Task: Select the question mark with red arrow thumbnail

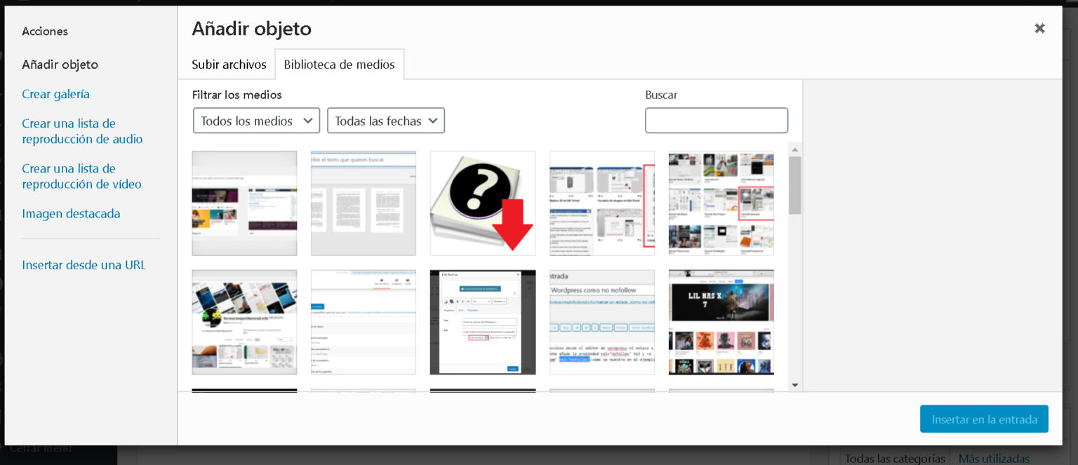Action: coord(483,203)
